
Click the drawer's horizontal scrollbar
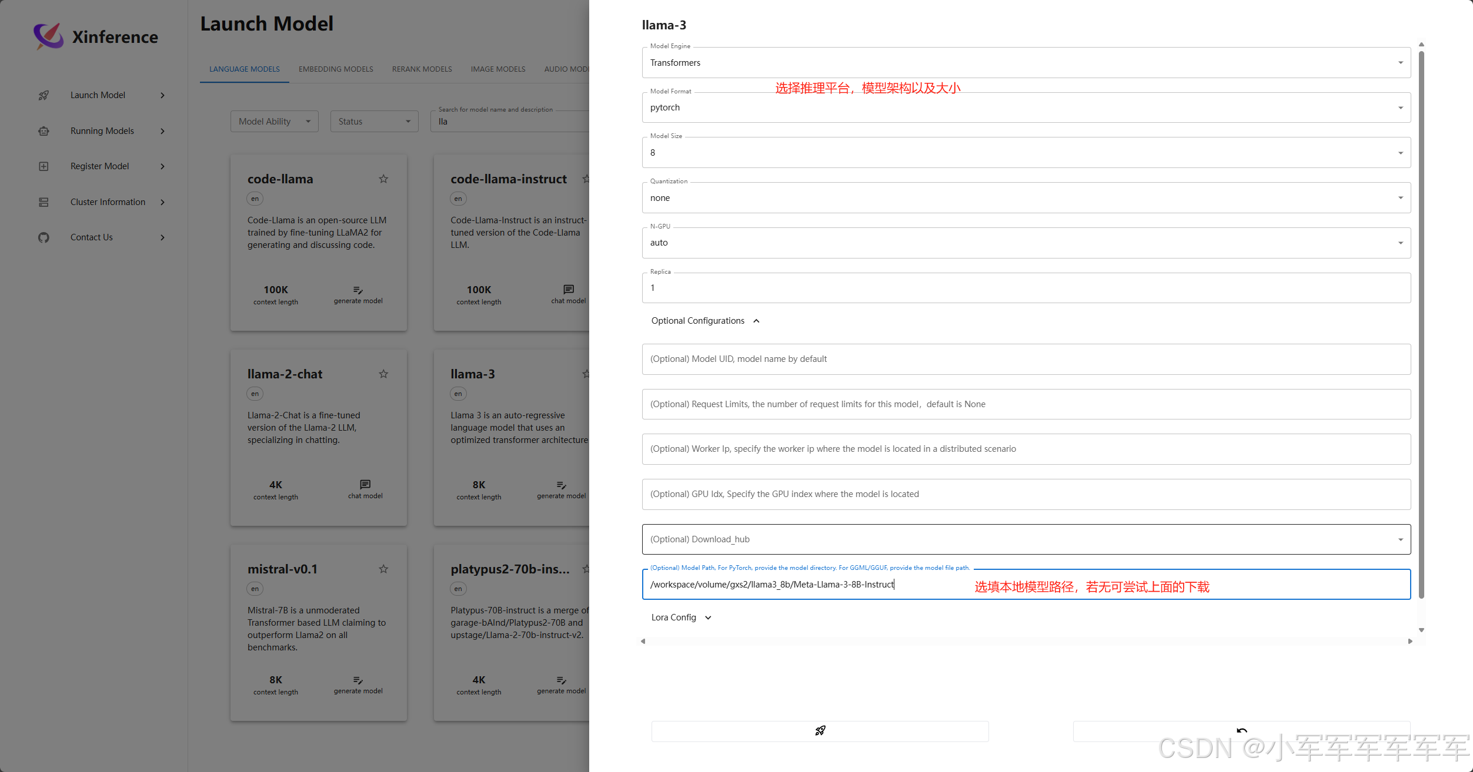pos(1026,642)
